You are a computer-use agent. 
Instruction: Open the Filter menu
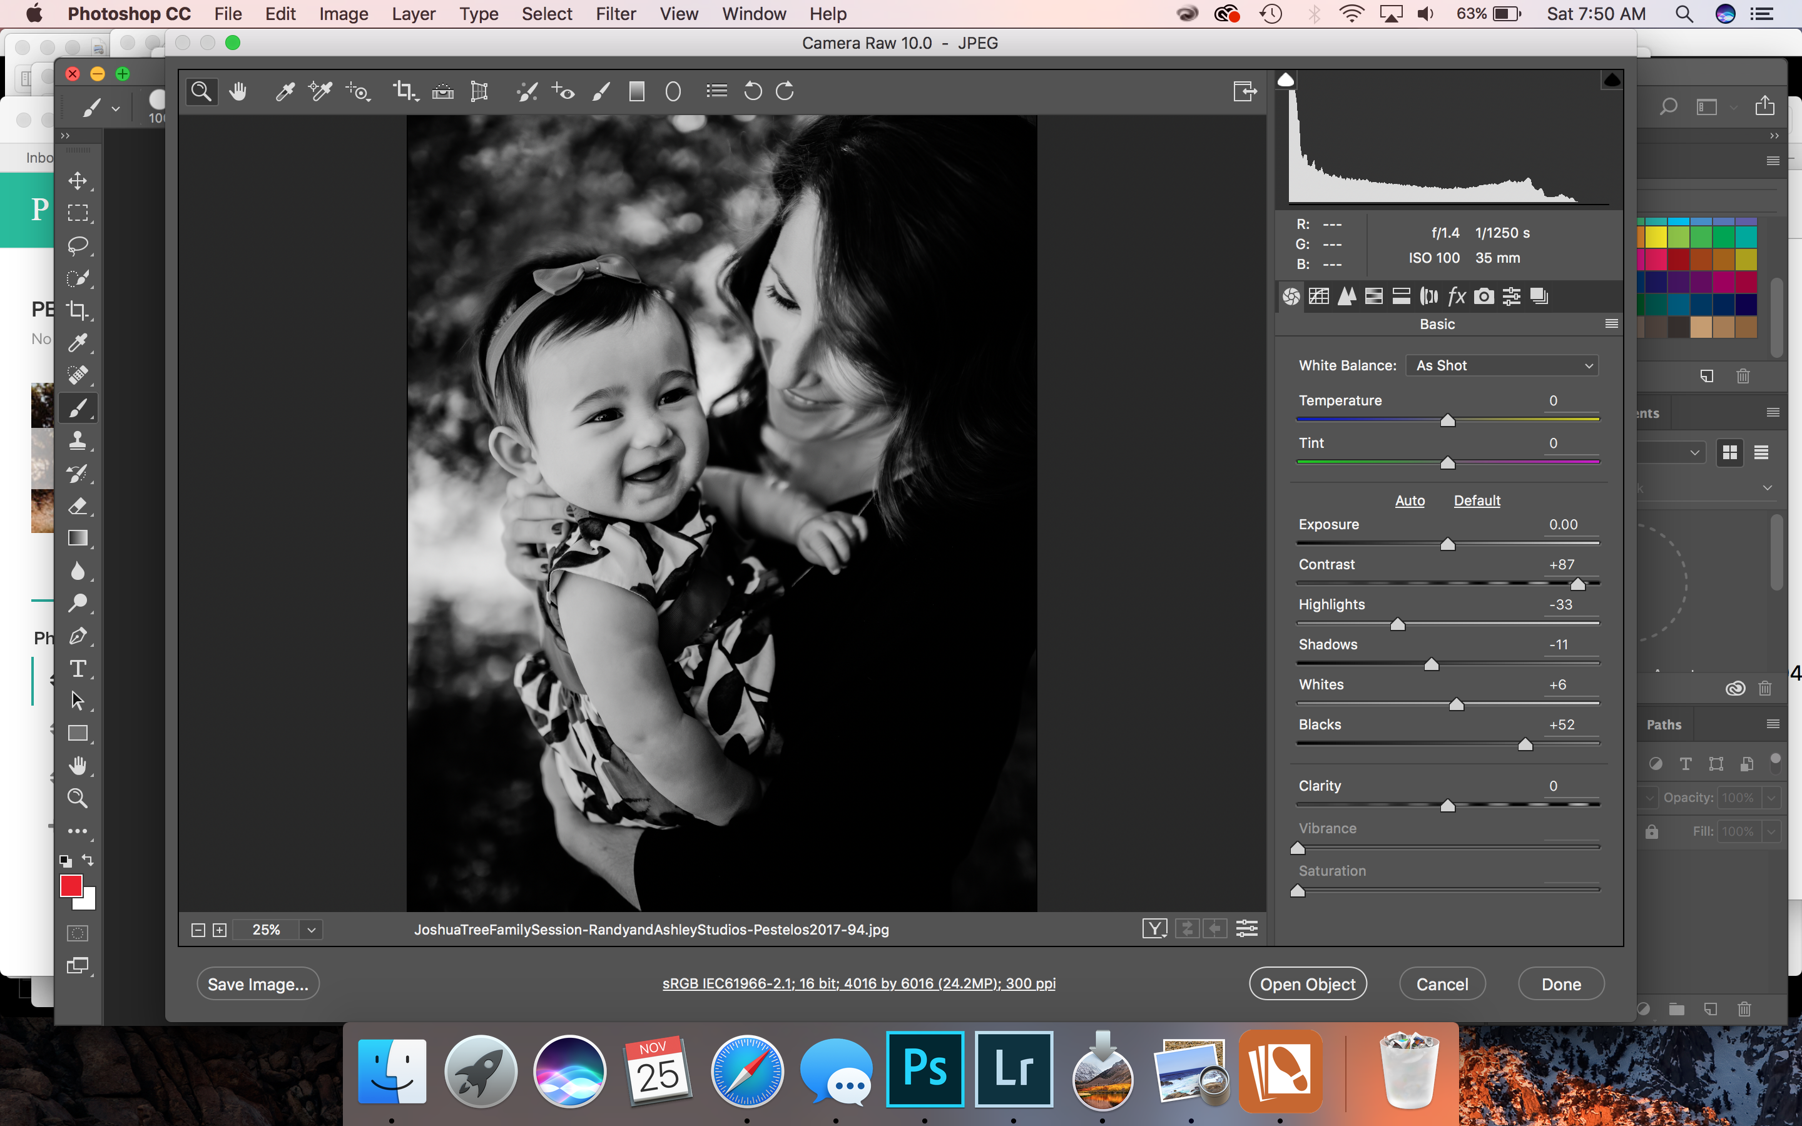tap(614, 14)
